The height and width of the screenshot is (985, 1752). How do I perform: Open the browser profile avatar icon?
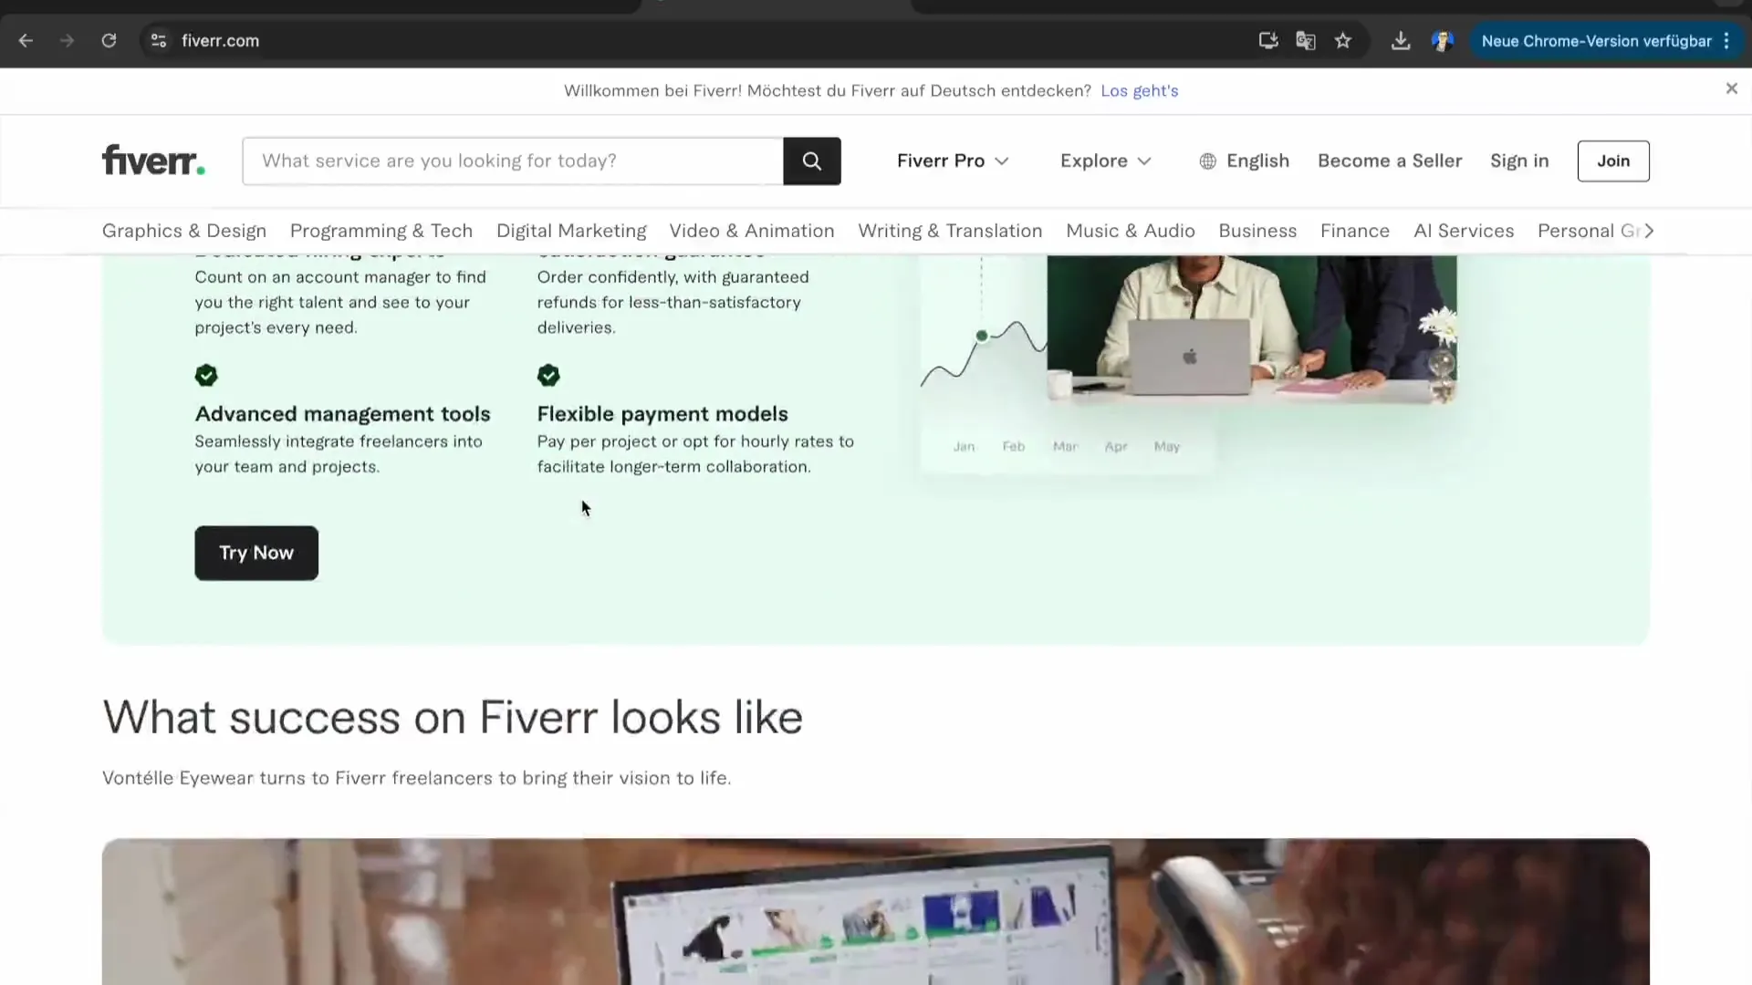point(1443,41)
